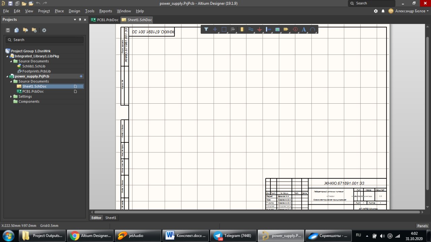This screenshot has width=431, height=242.
Task: Select the move object cross tool
Action: [215, 29]
